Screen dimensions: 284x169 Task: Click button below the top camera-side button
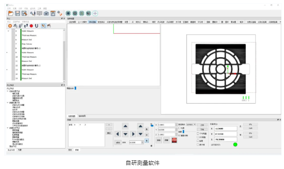[x=202, y=129]
